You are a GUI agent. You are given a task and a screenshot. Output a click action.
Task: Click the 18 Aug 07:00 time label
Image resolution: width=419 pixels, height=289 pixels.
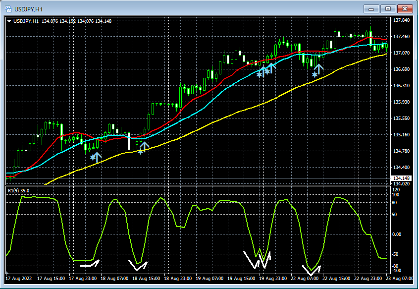coord(114,279)
